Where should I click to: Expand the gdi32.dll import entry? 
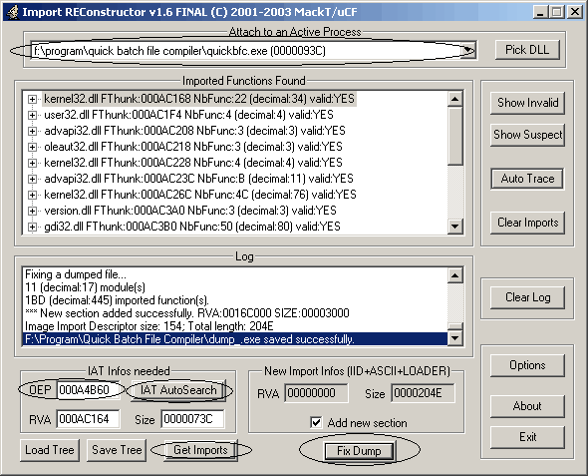pyautogui.click(x=32, y=227)
